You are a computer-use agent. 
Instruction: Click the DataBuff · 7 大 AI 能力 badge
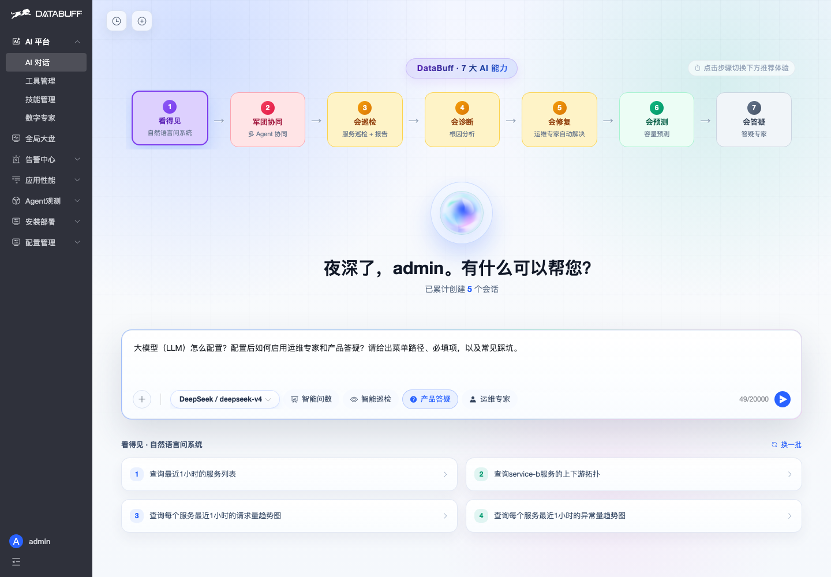462,68
